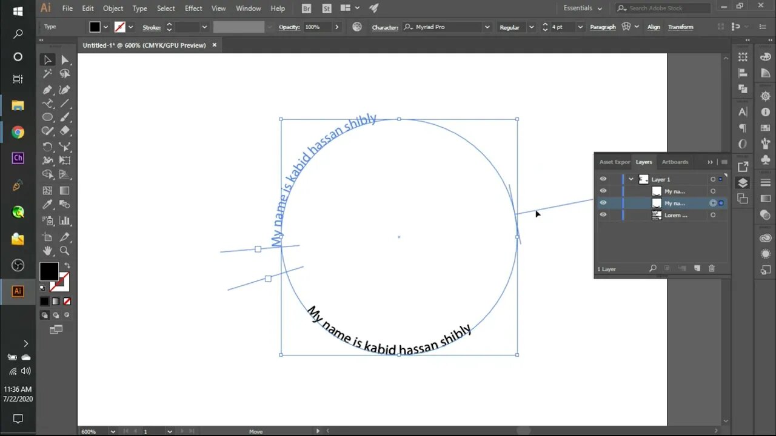Open the font family dropdown
The width and height of the screenshot is (776, 436).
(x=487, y=27)
